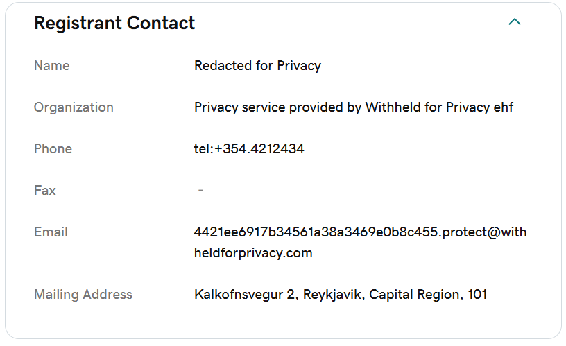566x346 pixels.
Task: Select the Kalkofnsvegur 2, Reykjavik address text
Action: tap(280, 295)
